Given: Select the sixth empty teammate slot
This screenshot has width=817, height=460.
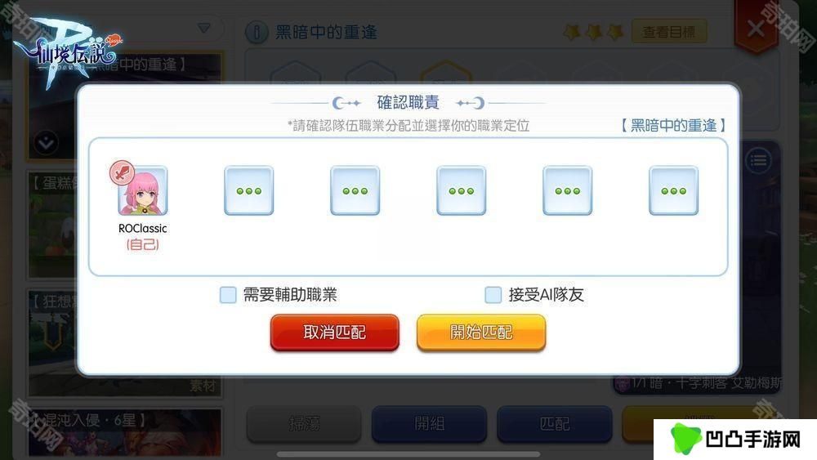Looking at the screenshot, I should pos(674,190).
